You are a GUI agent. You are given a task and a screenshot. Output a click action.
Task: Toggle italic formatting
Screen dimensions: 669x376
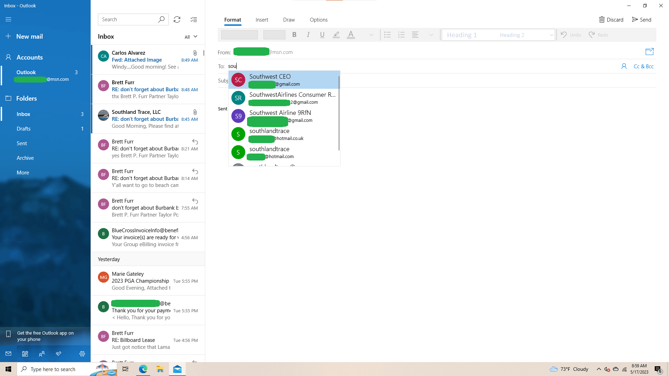[x=308, y=35]
